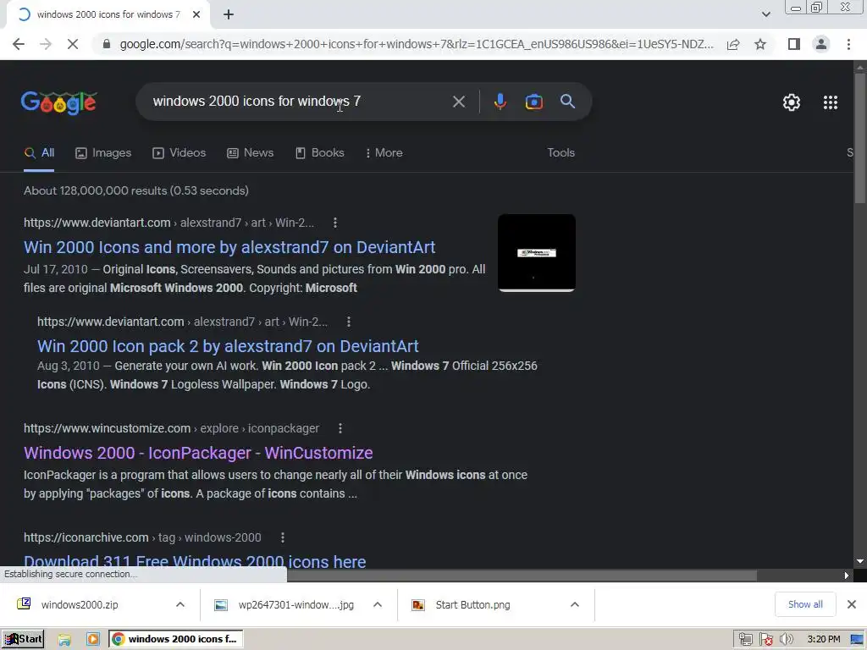Open options for wincustomize.com result

340,428
